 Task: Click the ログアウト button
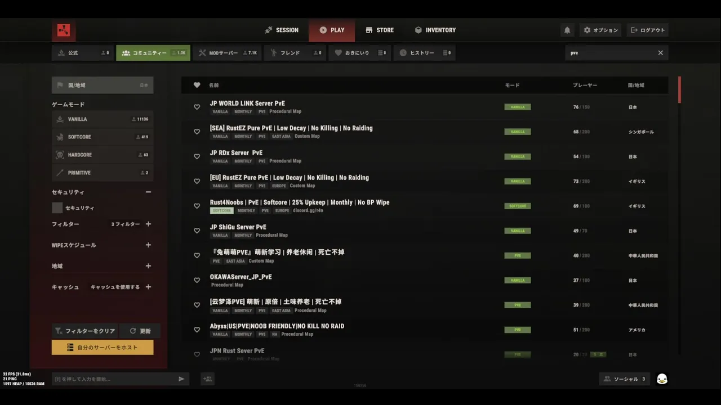(x=647, y=30)
